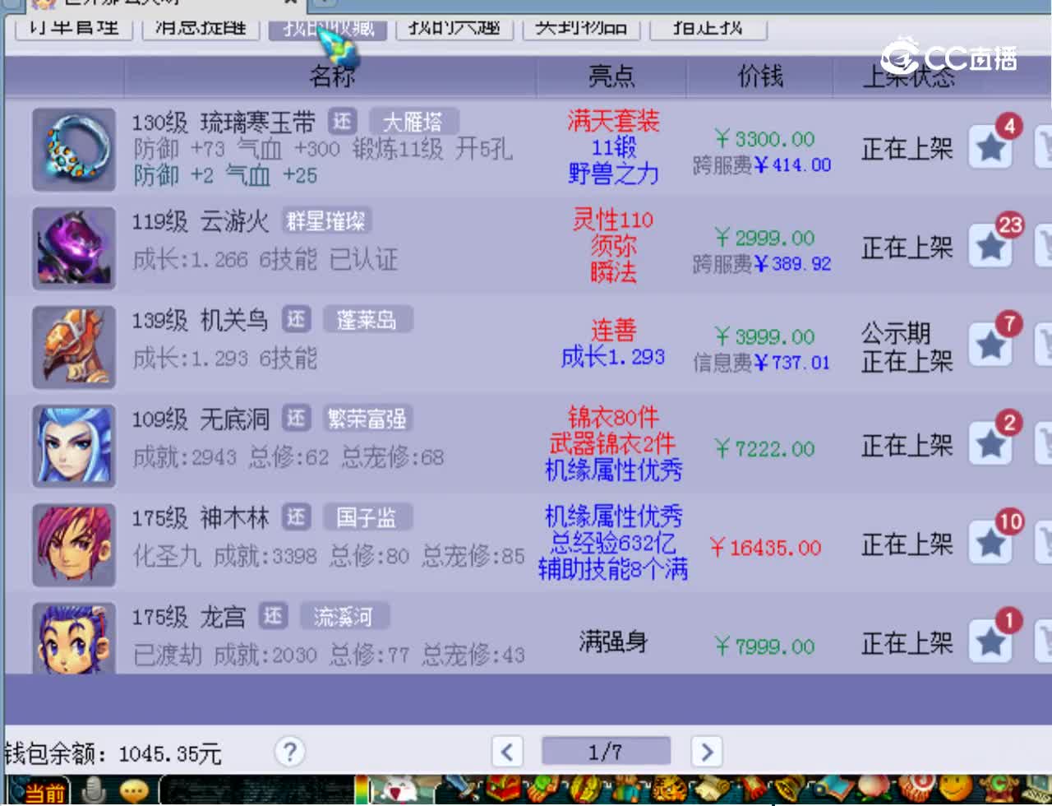Image resolution: width=1052 pixels, height=806 pixels.
Task: Click 满强身 highlight text
Action: (613, 642)
